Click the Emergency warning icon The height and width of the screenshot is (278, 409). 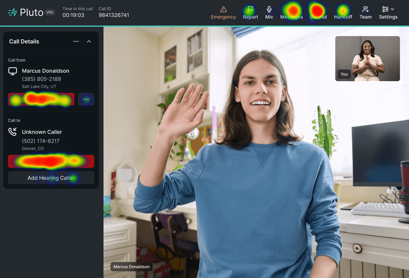pos(223,10)
